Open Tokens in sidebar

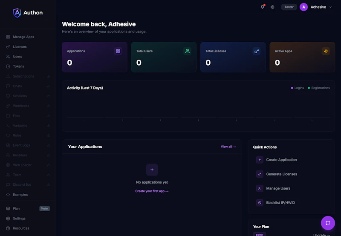pos(28,66)
